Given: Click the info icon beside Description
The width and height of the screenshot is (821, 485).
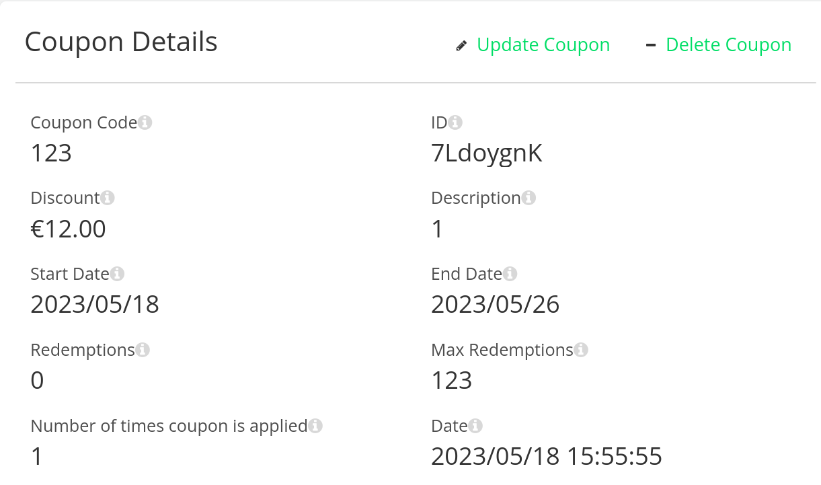Looking at the screenshot, I should 530,198.
